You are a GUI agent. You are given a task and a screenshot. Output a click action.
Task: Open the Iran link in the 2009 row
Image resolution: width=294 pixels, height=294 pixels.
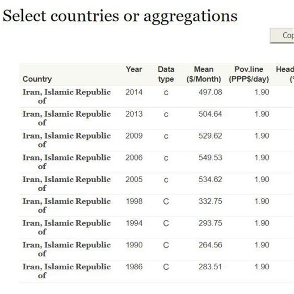pos(67,140)
